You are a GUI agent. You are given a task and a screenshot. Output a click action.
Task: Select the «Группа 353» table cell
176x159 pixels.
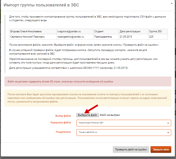click(158, 31)
